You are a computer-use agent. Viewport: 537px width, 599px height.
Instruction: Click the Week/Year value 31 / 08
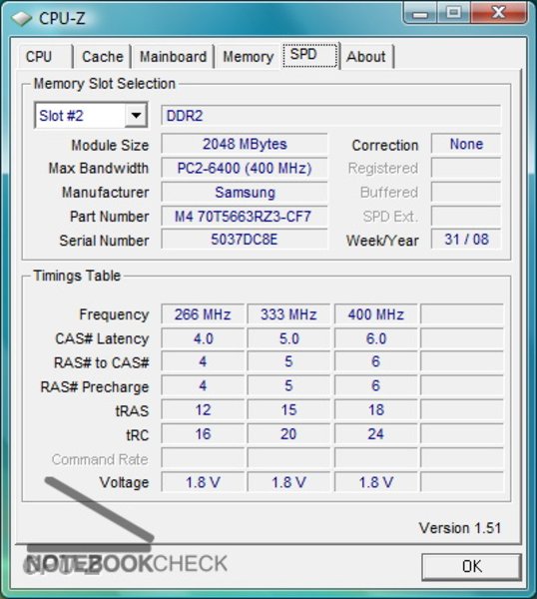point(466,240)
